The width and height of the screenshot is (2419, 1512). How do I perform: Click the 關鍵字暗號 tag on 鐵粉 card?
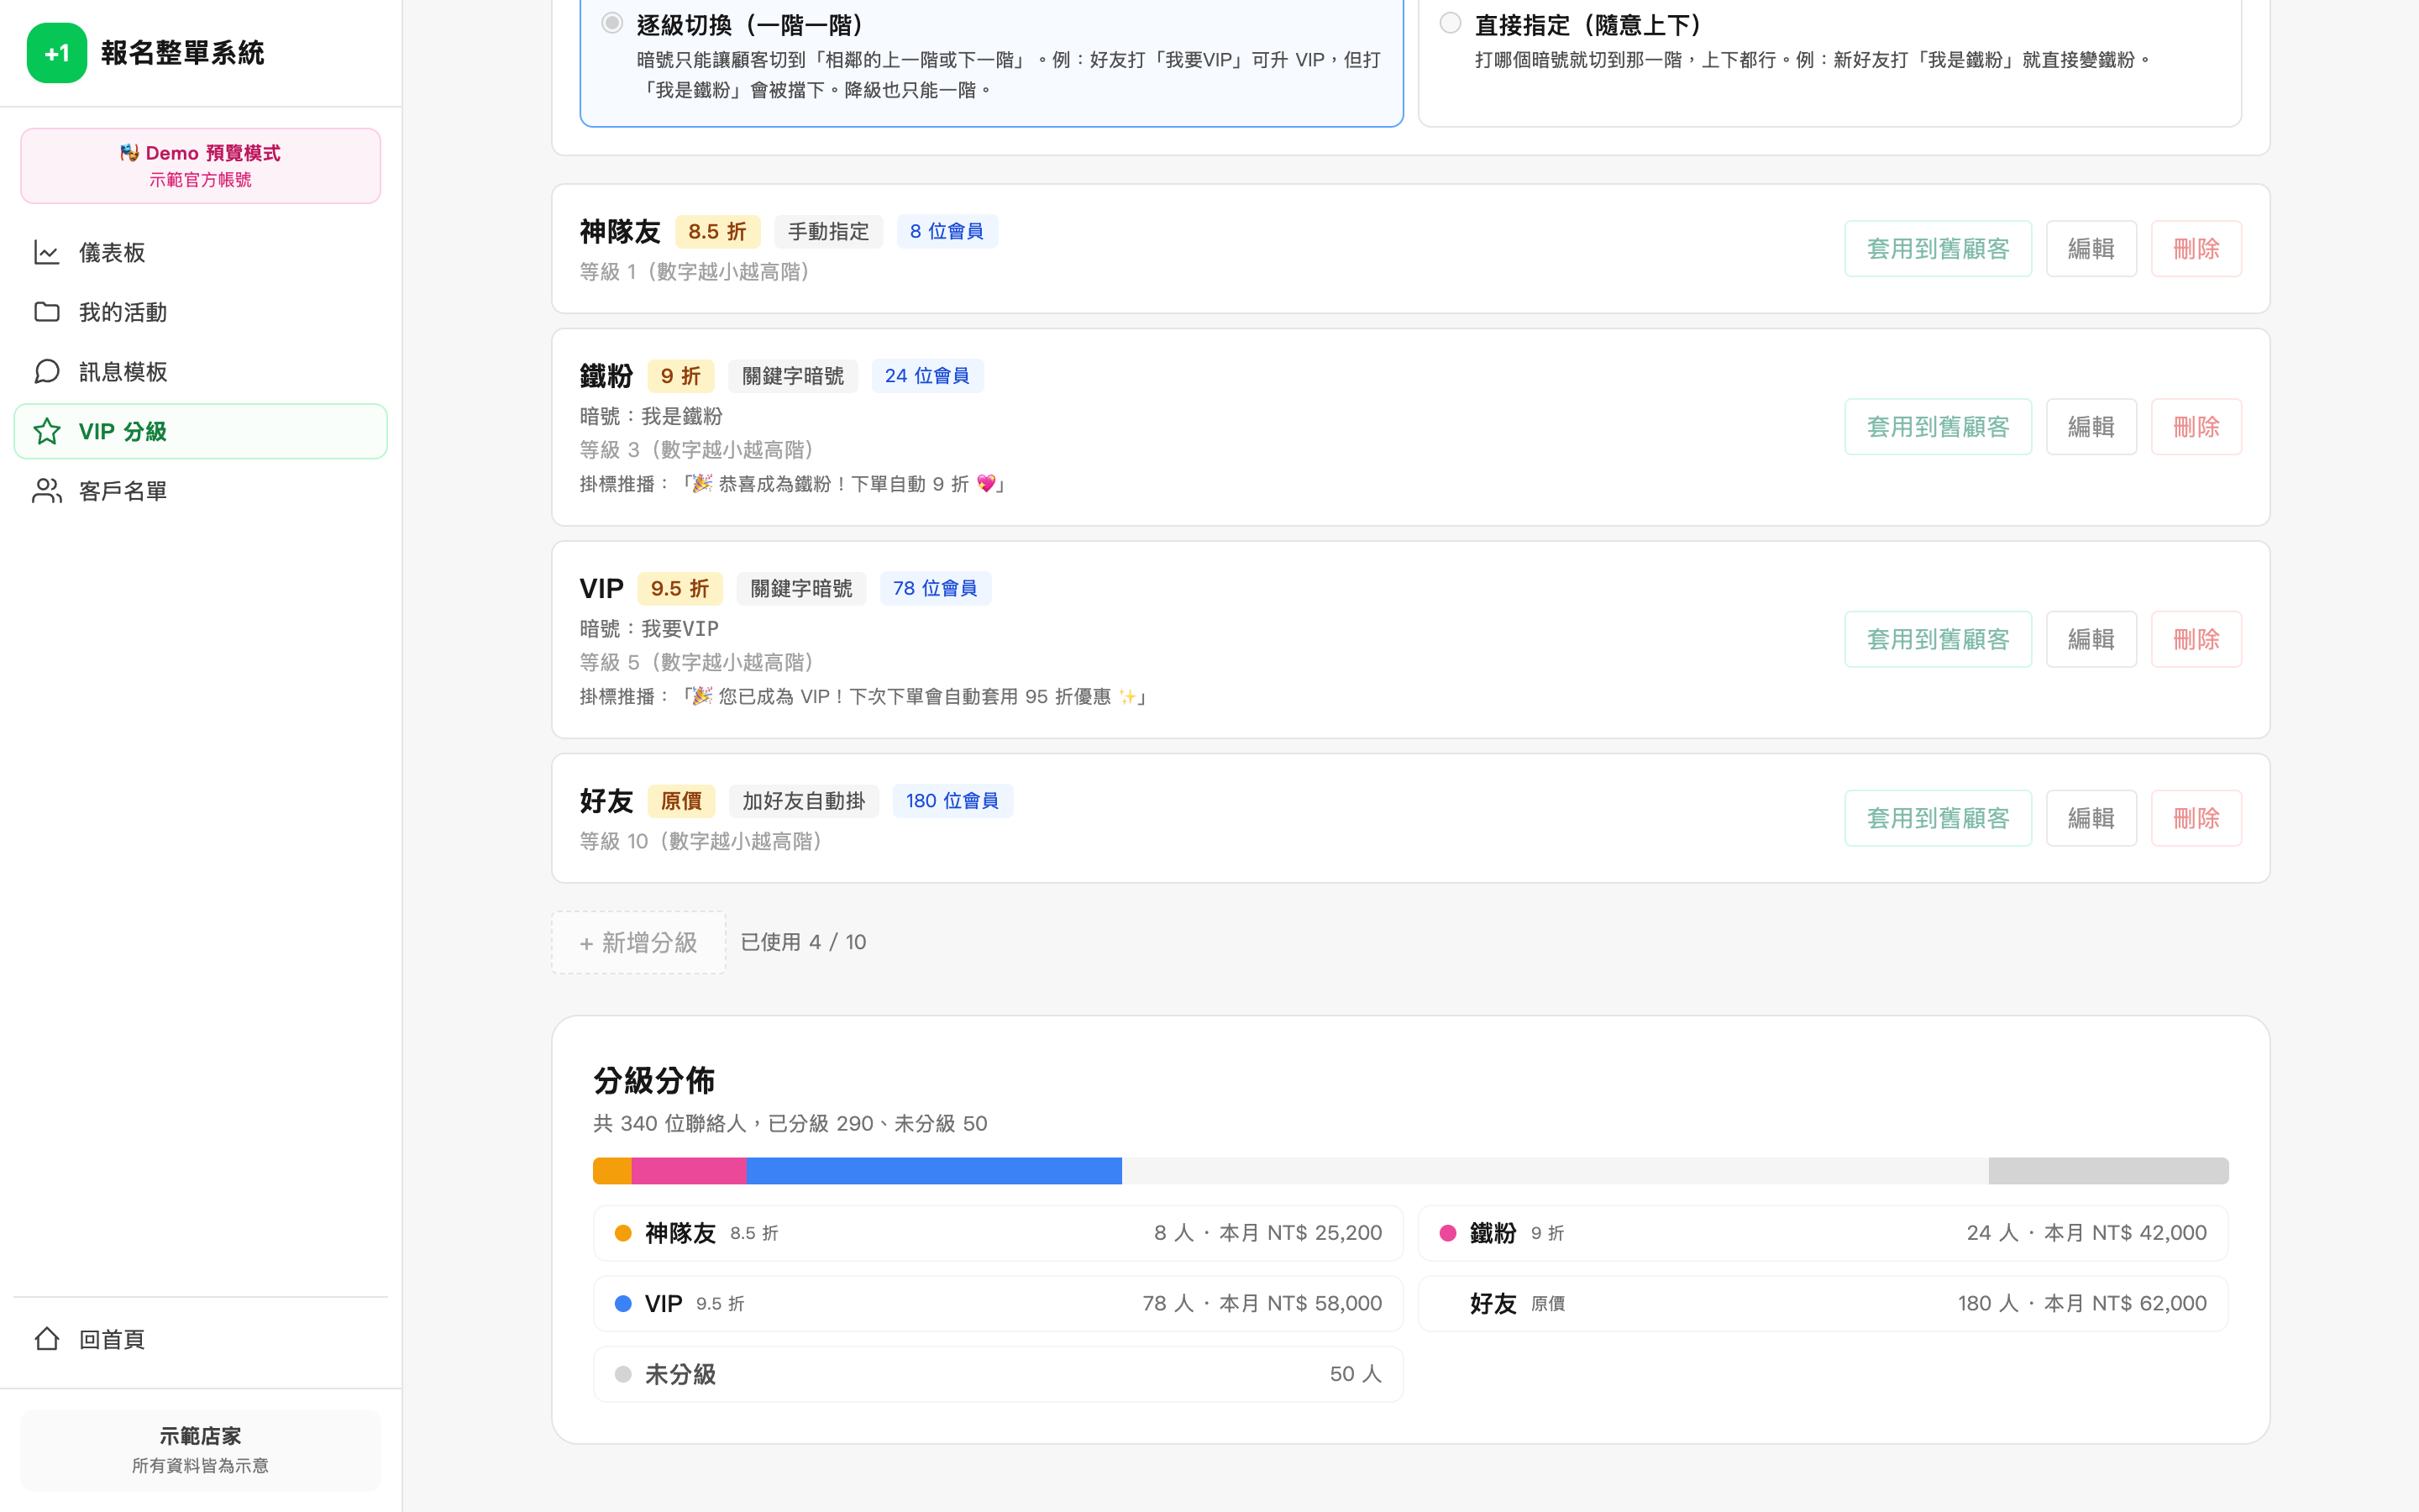[x=793, y=376]
